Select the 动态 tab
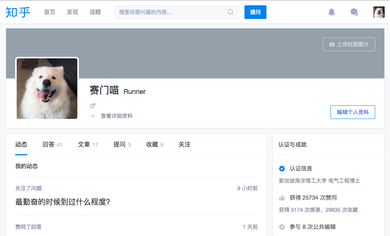 21,144
